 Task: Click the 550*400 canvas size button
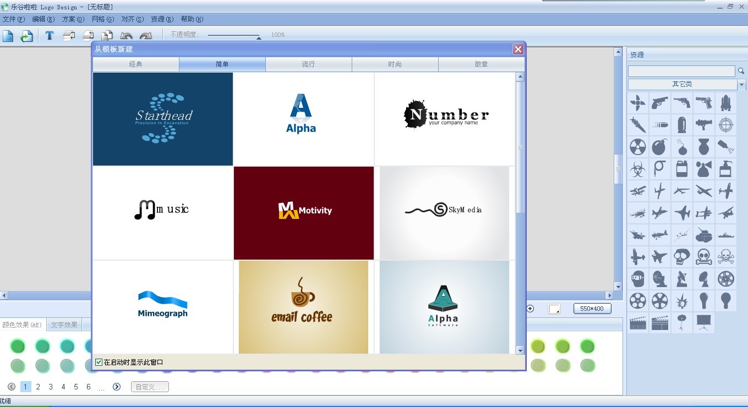pyautogui.click(x=592, y=309)
